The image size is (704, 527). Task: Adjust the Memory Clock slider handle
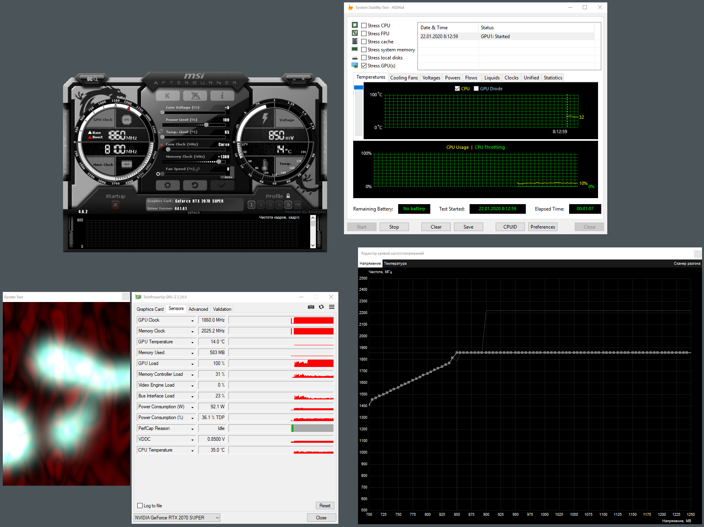[219, 162]
